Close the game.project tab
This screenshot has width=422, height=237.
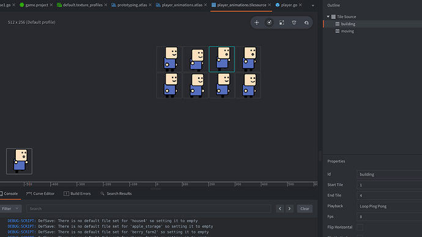51,5
